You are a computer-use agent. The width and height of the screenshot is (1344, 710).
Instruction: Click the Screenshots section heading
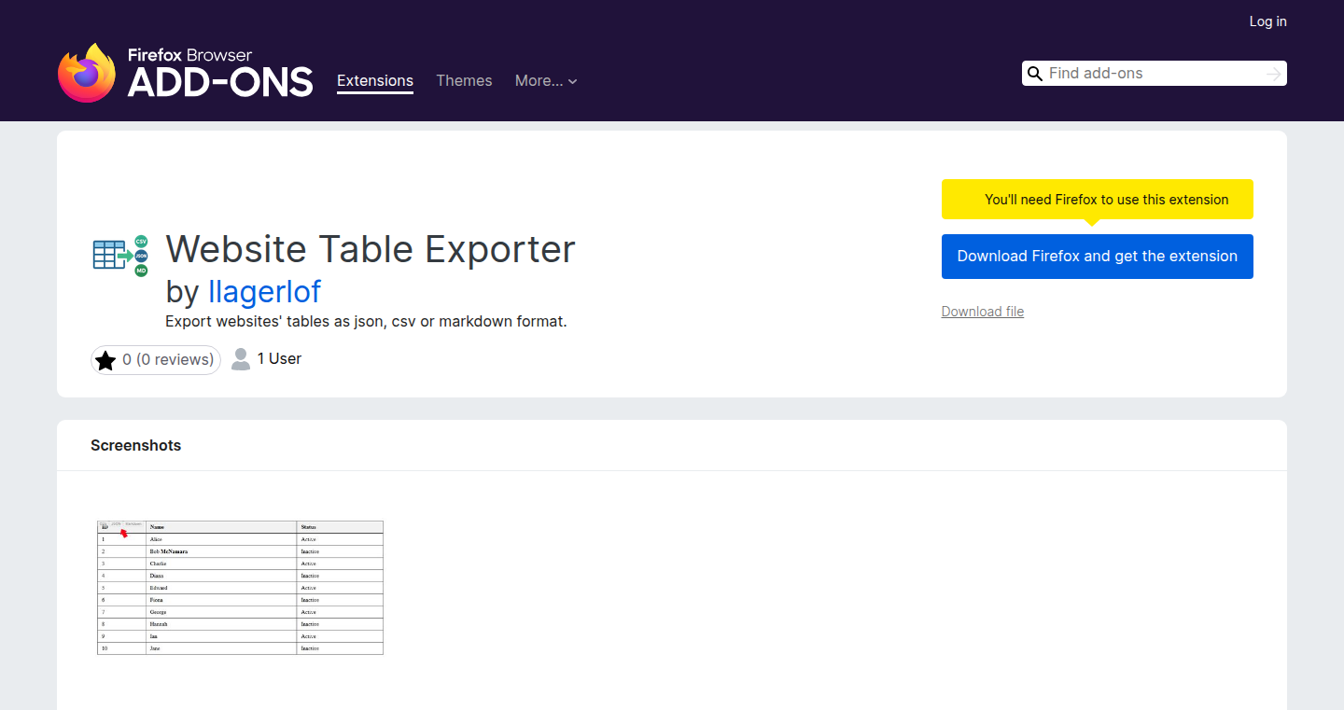136,446
